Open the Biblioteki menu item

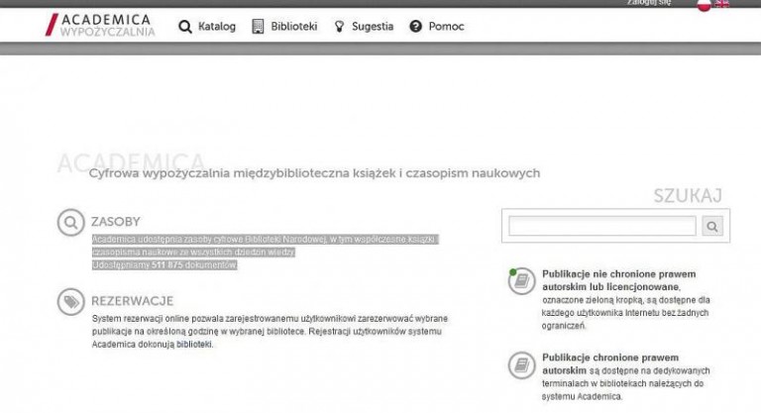[293, 26]
